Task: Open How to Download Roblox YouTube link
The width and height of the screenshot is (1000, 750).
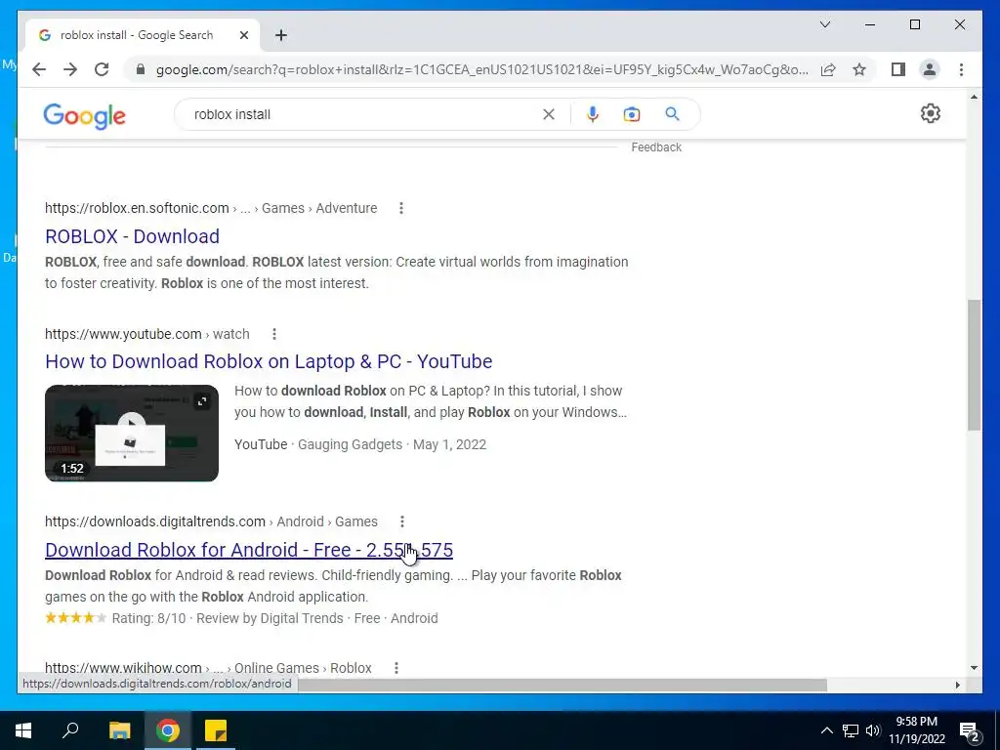Action: (269, 361)
